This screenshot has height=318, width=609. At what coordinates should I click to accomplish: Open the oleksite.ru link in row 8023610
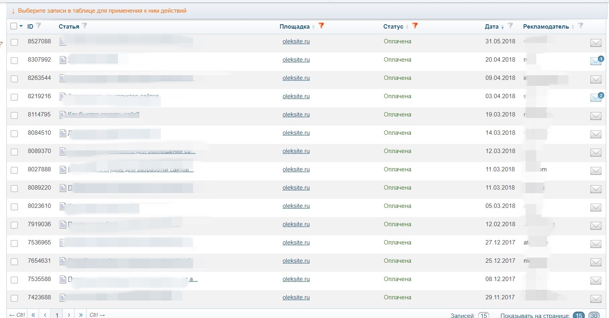(296, 206)
